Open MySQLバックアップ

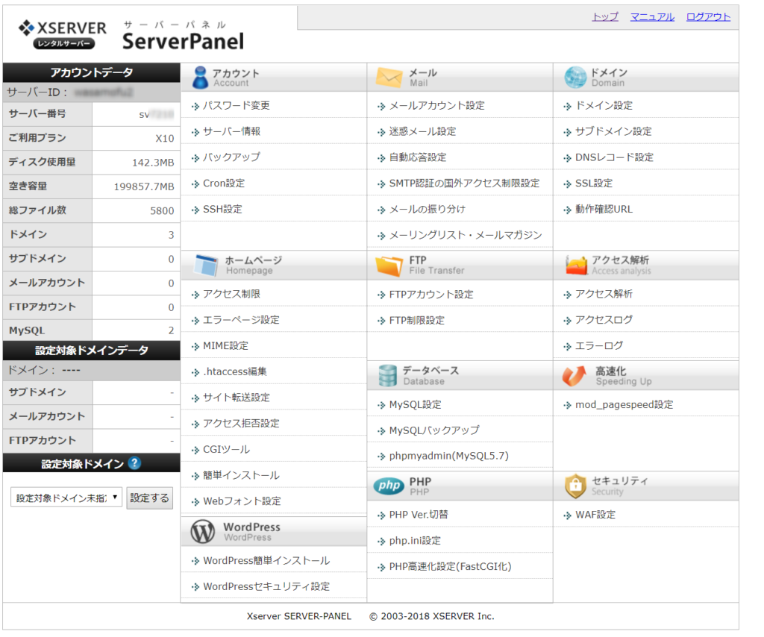434,430
